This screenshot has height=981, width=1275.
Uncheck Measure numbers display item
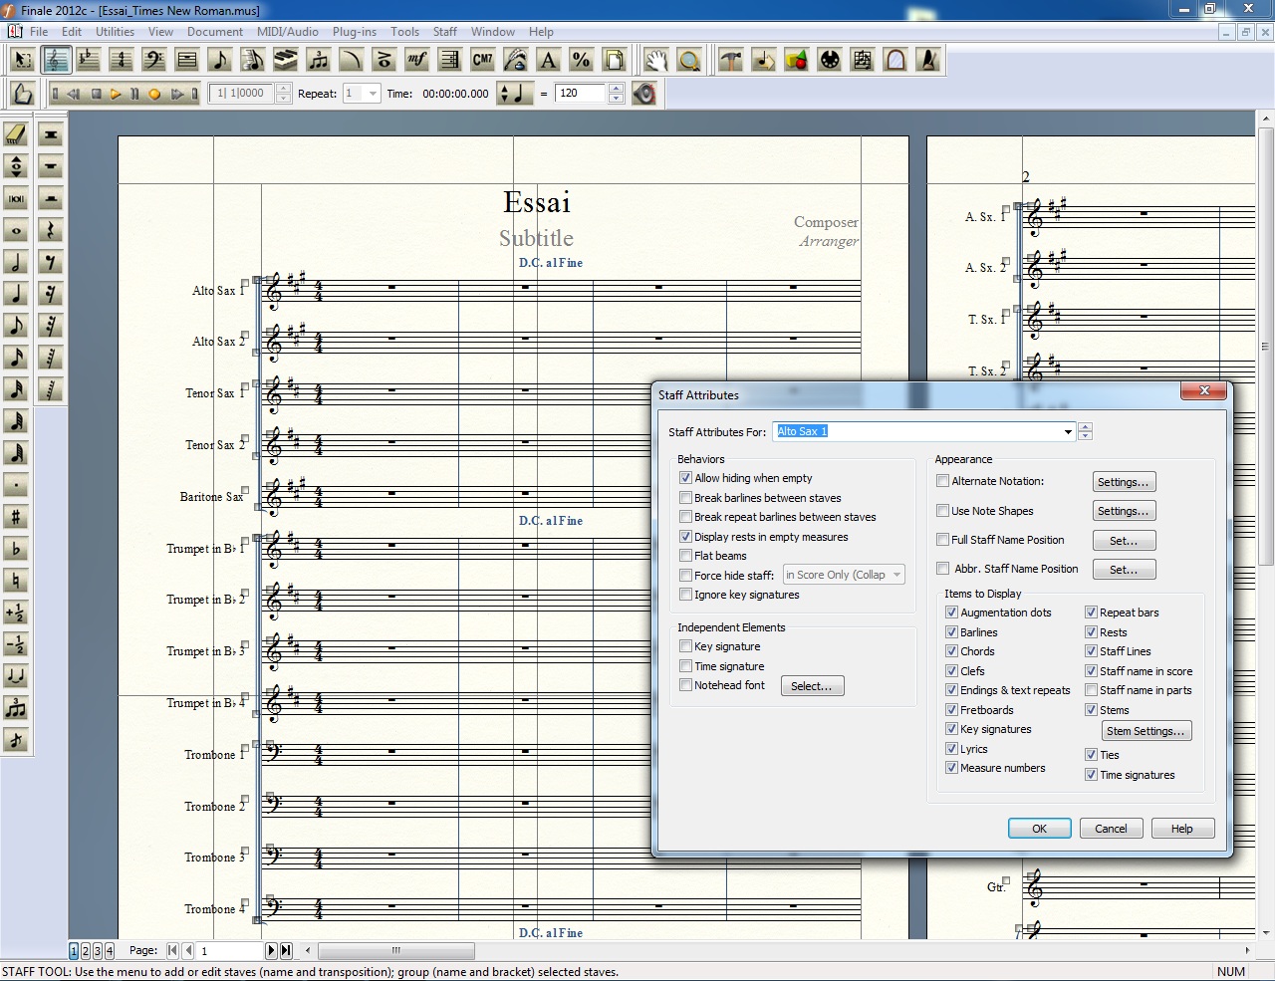point(951,768)
